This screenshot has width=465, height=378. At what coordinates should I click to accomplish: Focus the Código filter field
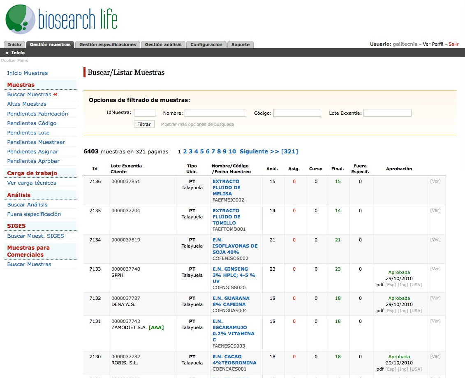pos(297,113)
